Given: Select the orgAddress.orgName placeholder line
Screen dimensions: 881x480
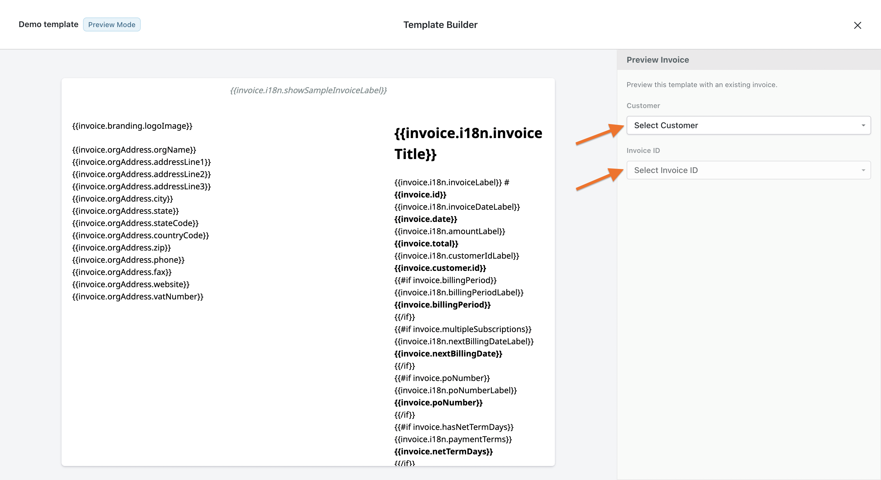Looking at the screenshot, I should click(x=134, y=150).
